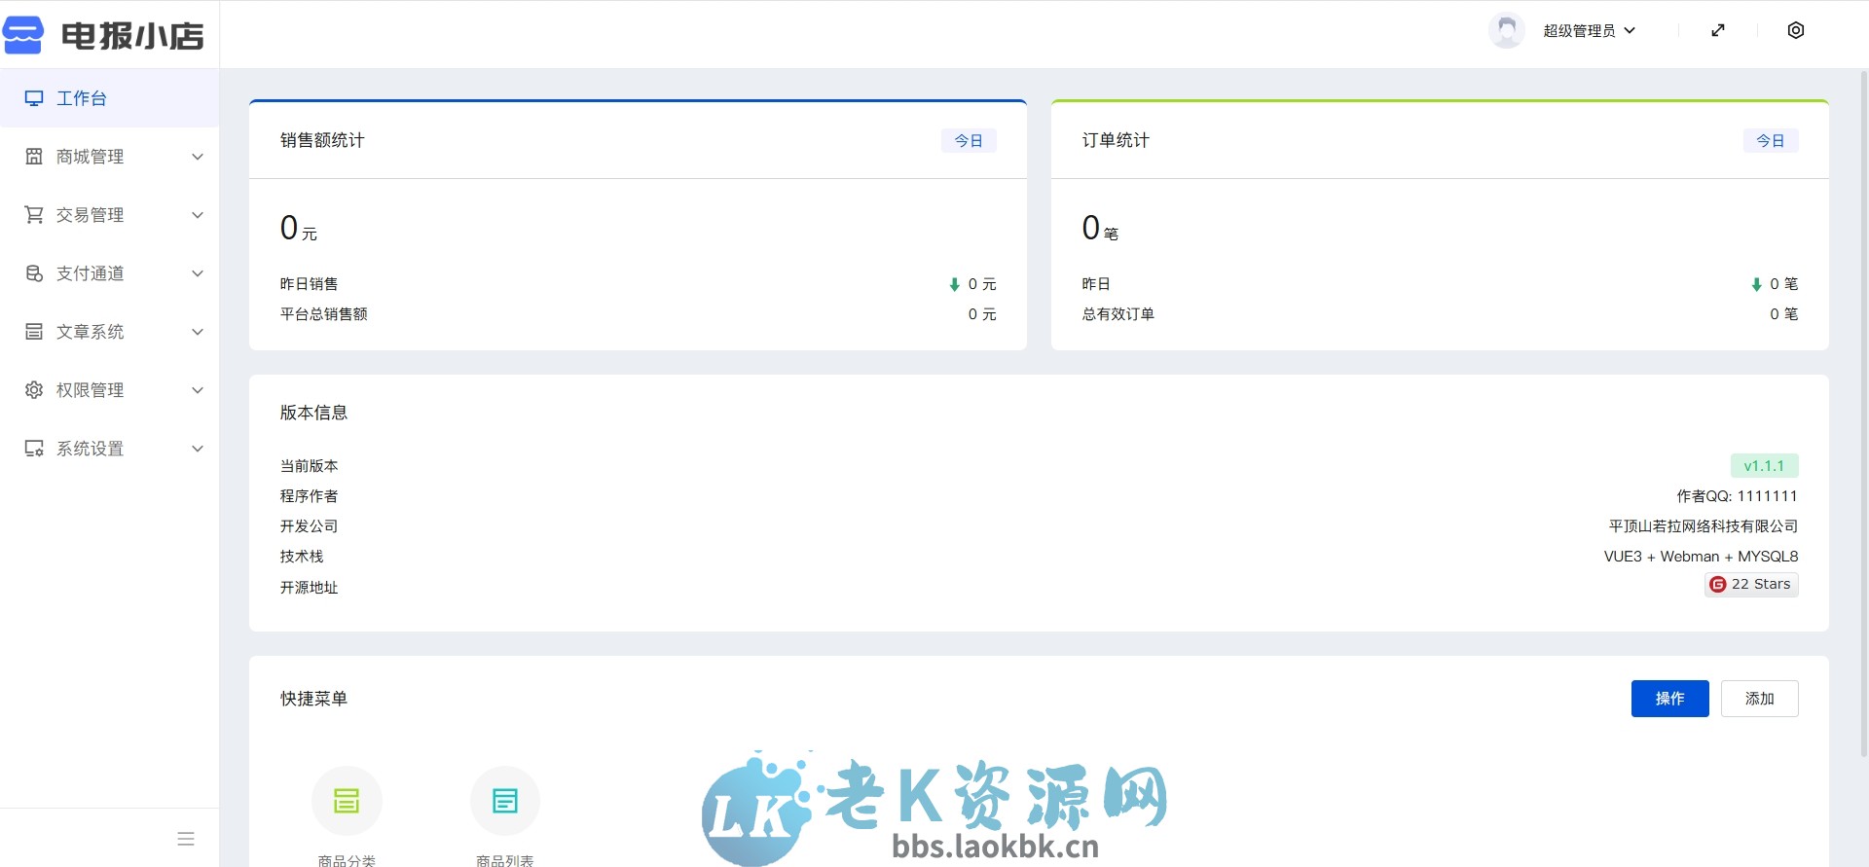Click the 系统设置 screen icon
Viewport: 1869px width, 867px height.
34,449
